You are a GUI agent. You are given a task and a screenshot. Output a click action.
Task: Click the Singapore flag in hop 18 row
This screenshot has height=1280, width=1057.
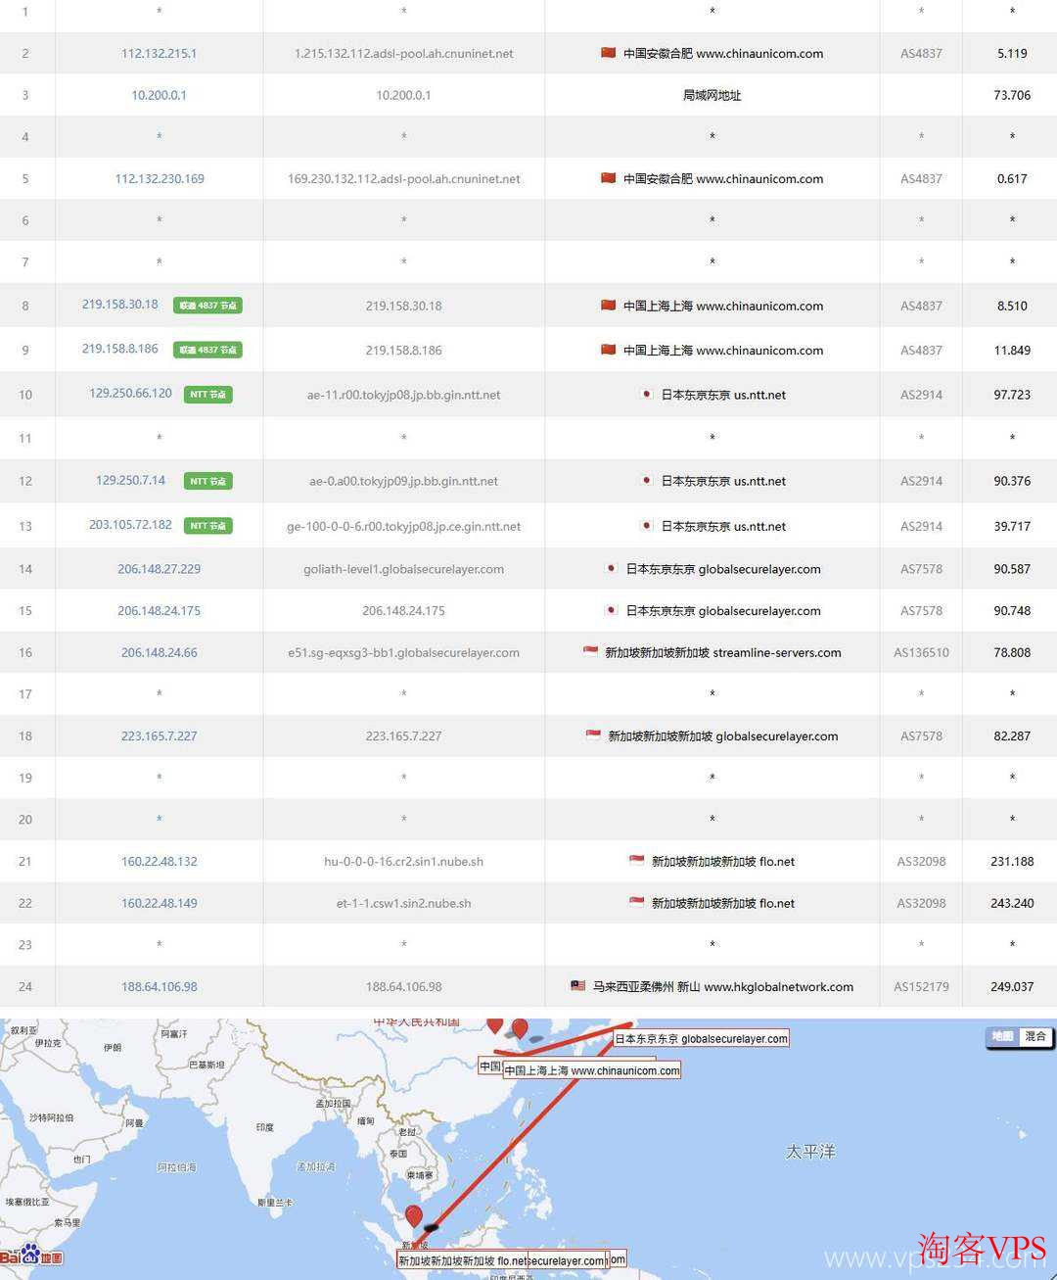pyautogui.click(x=593, y=735)
